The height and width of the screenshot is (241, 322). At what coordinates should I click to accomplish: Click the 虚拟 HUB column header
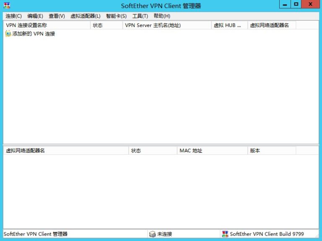pos(229,25)
